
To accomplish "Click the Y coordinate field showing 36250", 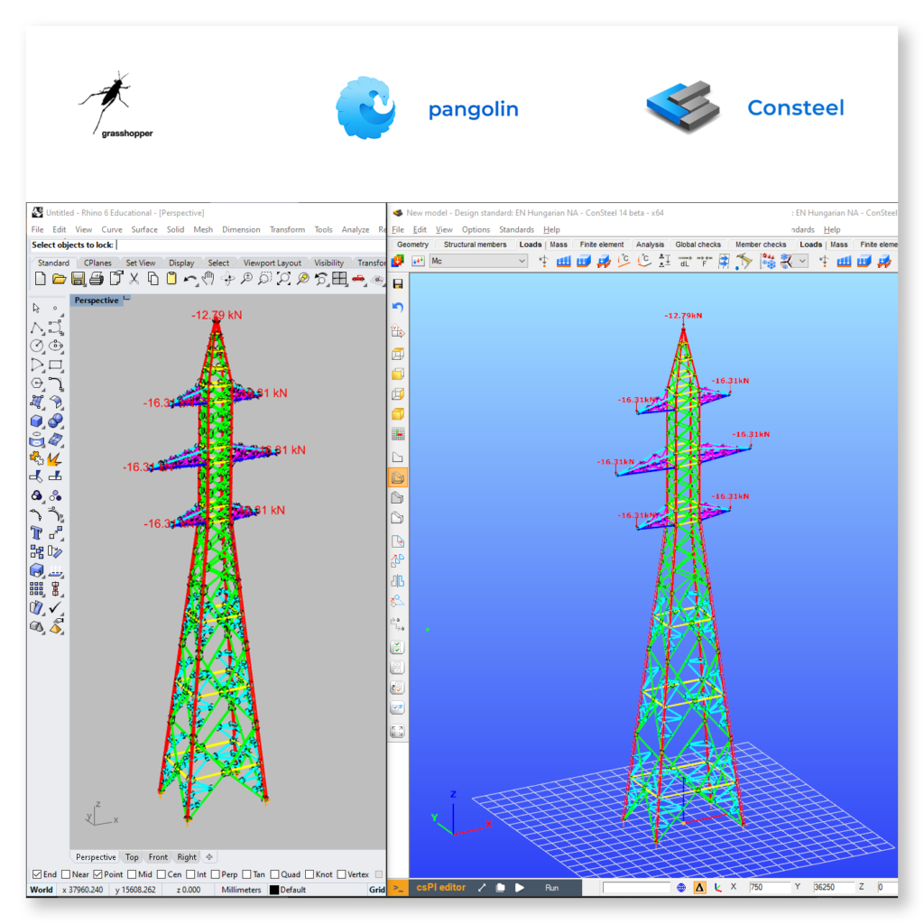I will coord(832,888).
